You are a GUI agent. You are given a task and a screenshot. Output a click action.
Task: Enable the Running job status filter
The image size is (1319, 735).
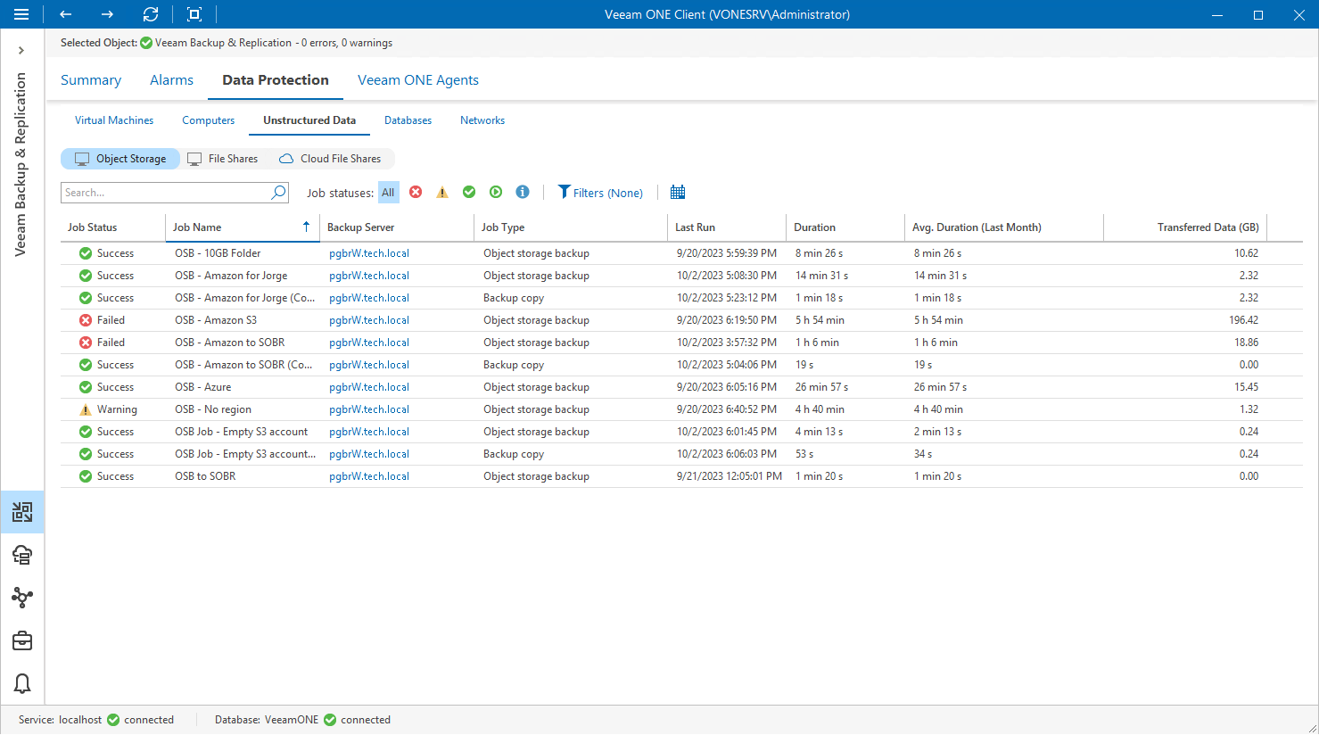tap(496, 192)
